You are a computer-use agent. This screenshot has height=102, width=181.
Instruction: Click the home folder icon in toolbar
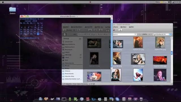click(107, 30)
